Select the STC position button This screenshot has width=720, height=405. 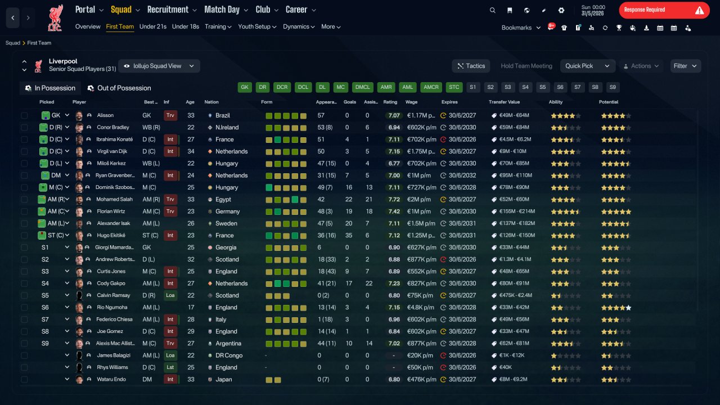454,87
